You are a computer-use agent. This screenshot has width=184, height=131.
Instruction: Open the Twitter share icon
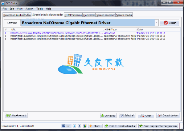74,126
